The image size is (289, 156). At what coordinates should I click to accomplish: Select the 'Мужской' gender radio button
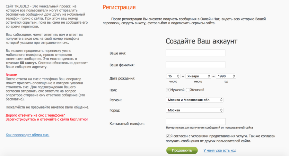pos(168,90)
